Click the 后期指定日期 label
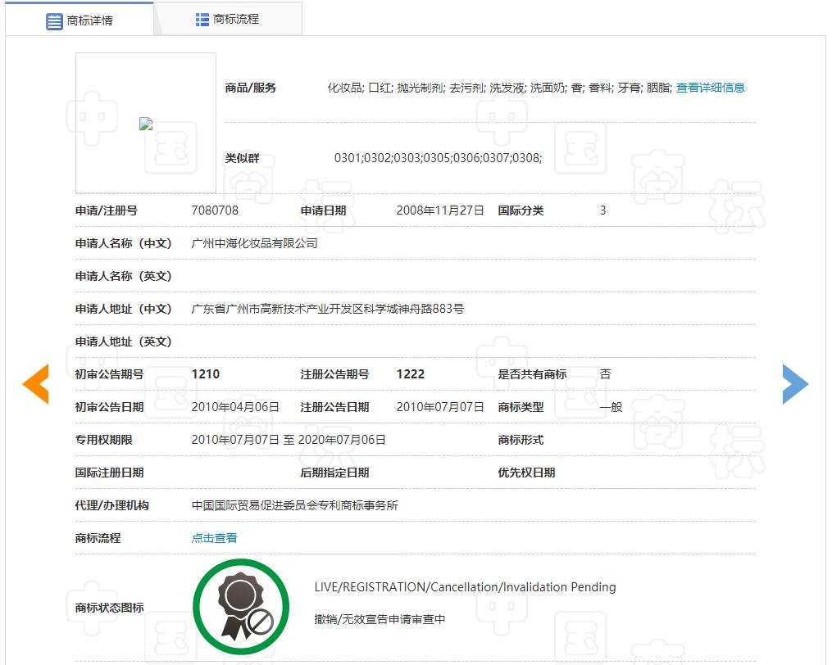Viewport: 832px width, 665px height. pyautogui.click(x=334, y=473)
